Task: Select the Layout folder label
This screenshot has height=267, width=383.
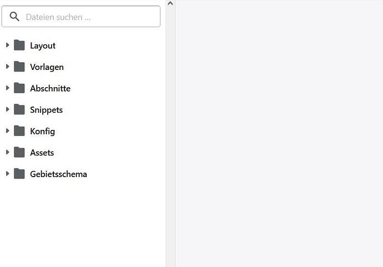Action: point(43,46)
